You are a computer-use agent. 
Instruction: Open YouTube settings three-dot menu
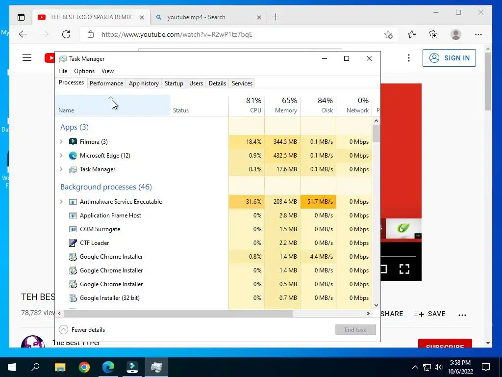click(408, 58)
